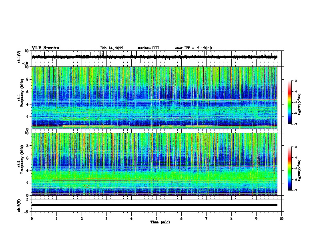Click the "2" kHz tick on ch.2 frequency axis

click(x=28, y=183)
